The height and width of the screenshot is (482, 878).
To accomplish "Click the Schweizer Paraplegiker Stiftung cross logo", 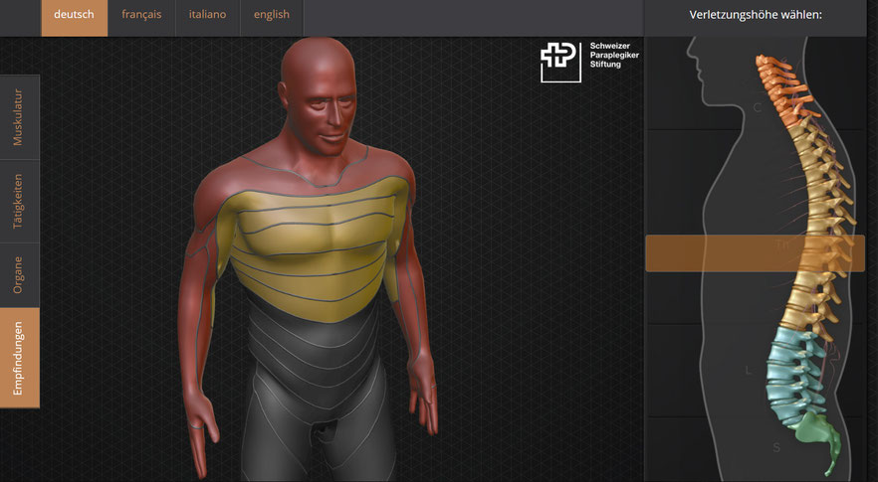I will 559,62.
